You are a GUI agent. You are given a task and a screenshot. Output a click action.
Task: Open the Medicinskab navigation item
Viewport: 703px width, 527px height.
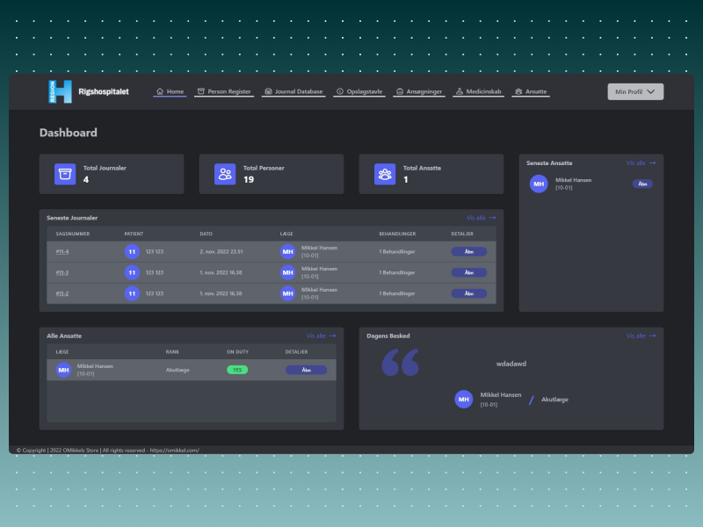[478, 91]
